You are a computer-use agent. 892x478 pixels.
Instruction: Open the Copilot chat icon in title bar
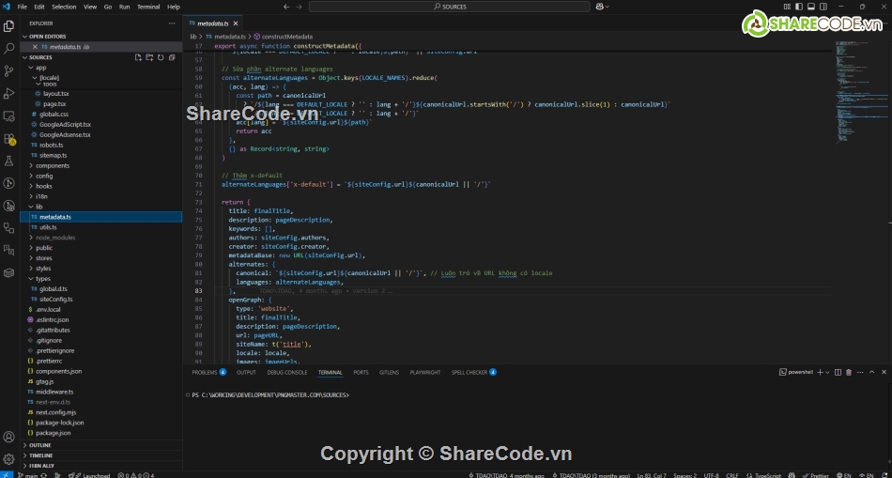(x=600, y=7)
